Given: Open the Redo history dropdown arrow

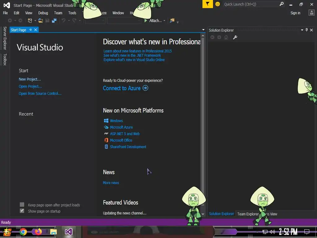Looking at the screenshot, I should [80, 21].
